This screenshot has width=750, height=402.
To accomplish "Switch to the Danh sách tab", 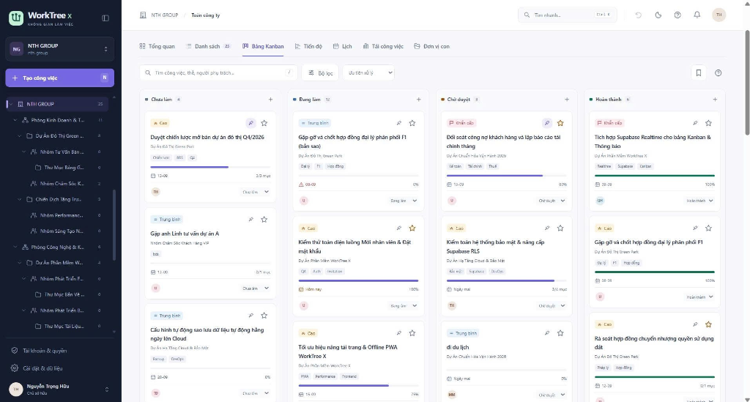I will tap(208, 46).
